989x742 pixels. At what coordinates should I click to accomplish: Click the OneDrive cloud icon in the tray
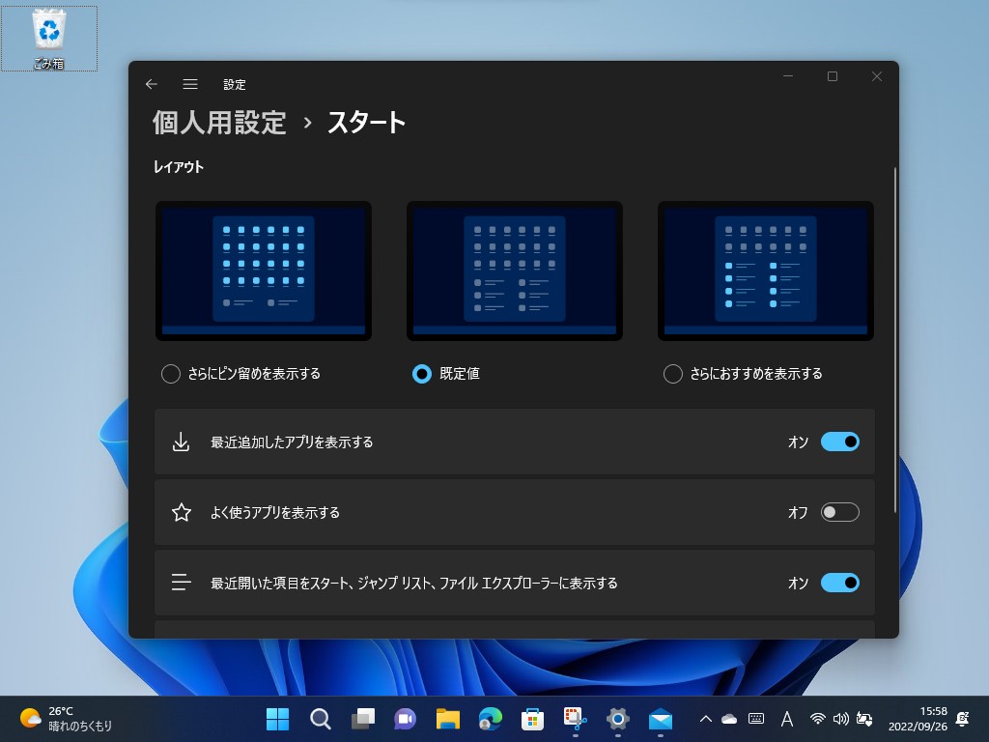tap(728, 719)
